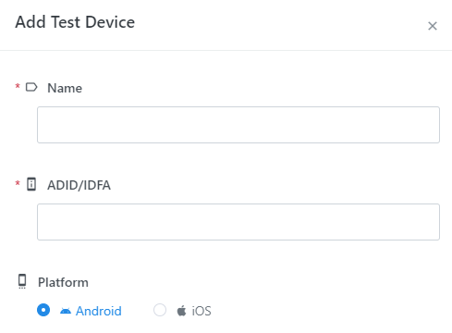Click the word Device in dialog title

(110, 22)
